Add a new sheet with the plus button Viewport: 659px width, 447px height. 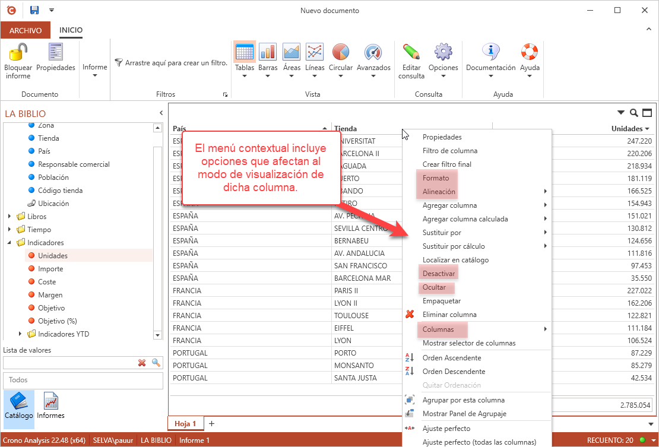coord(211,423)
